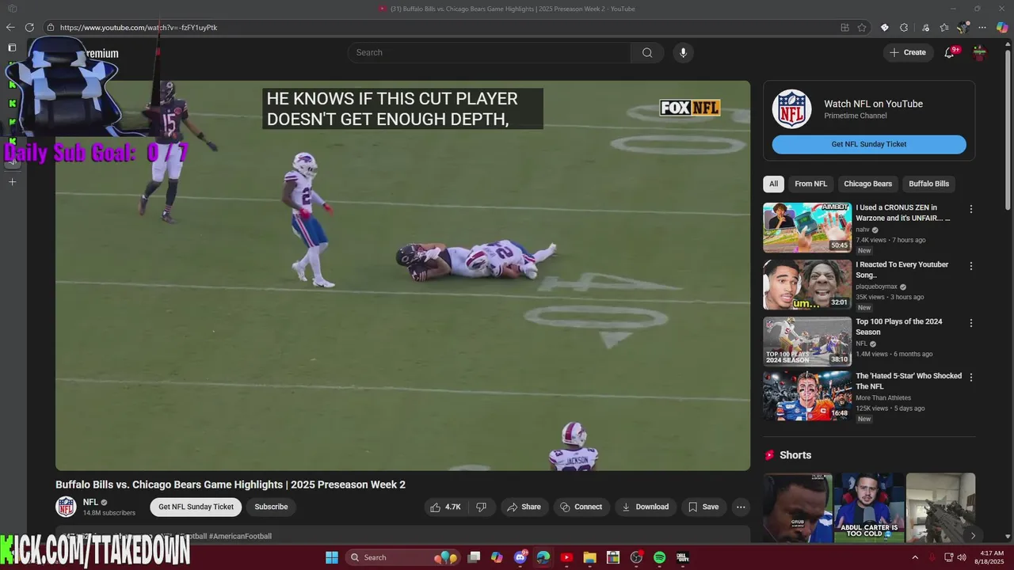This screenshot has width=1014, height=570.
Task: Open YouTube app from taskbar
Action: (566, 557)
